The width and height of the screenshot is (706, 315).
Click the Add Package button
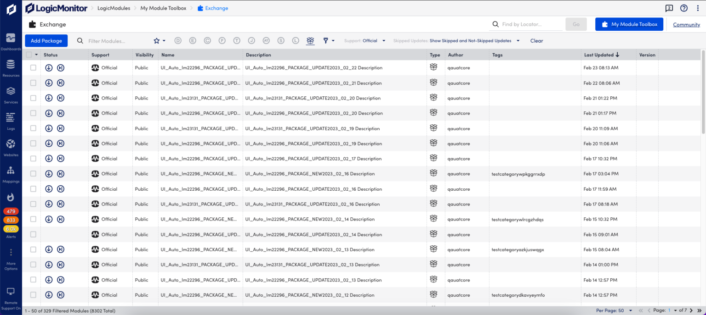46,41
